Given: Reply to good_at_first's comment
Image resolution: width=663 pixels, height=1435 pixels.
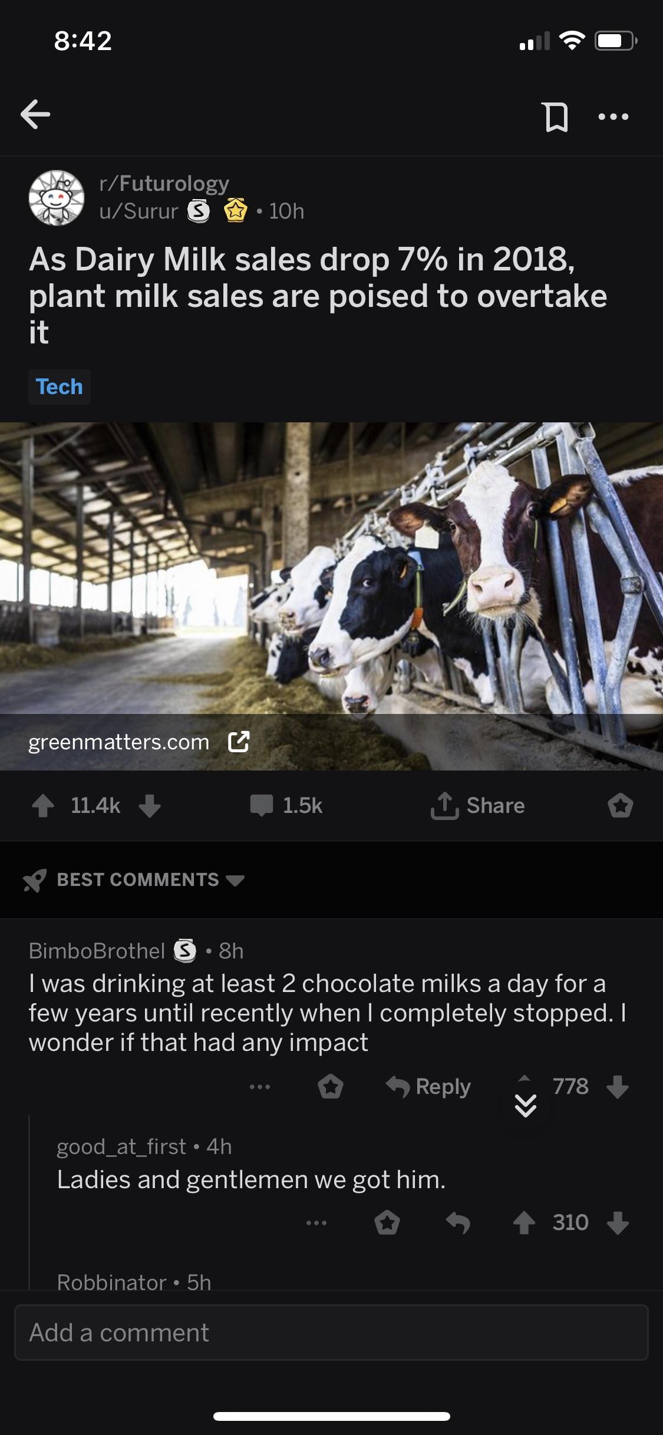Looking at the screenshot, I should [x=458, y=1223].
